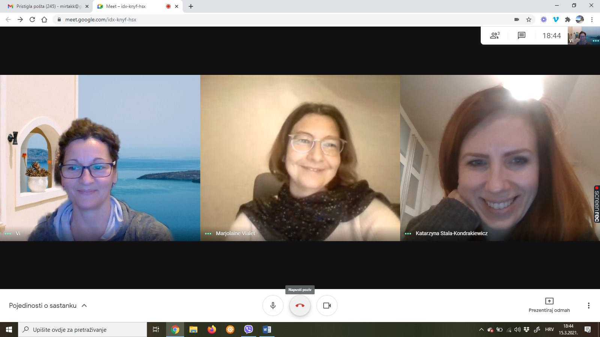Image resolution: width=600 pixels, height=337 pixels.
Task: Open camera permission indicator in address bar
Action: pyautogui.click(x=517, y=19)
